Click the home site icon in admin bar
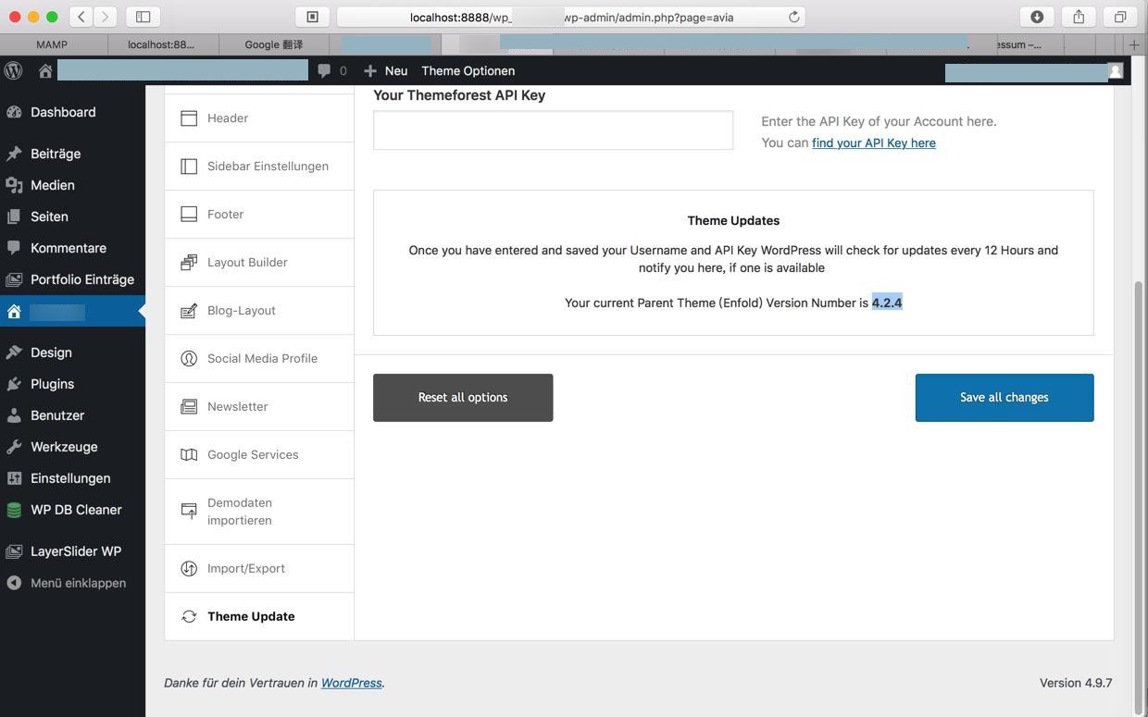 coord(44,70)
